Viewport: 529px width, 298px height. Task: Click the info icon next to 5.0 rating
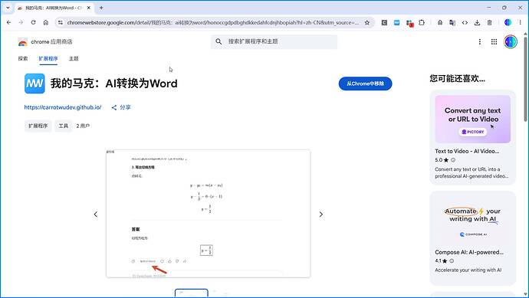click(x=453, y=160)
